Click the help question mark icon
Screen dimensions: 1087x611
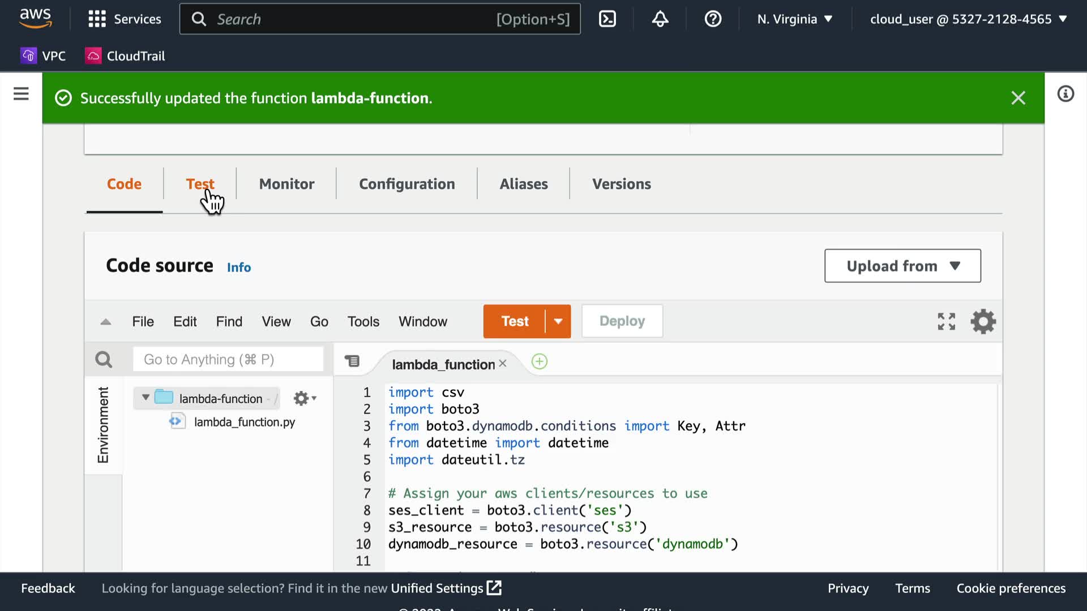pos(713,19)
